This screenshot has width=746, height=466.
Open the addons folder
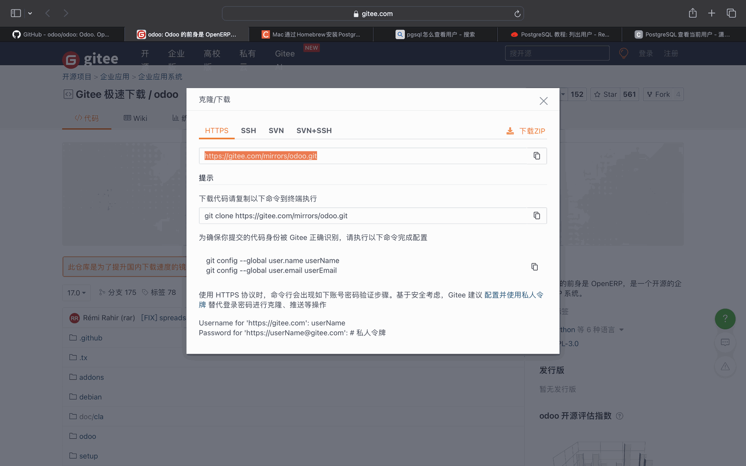(x=91, y=377)
